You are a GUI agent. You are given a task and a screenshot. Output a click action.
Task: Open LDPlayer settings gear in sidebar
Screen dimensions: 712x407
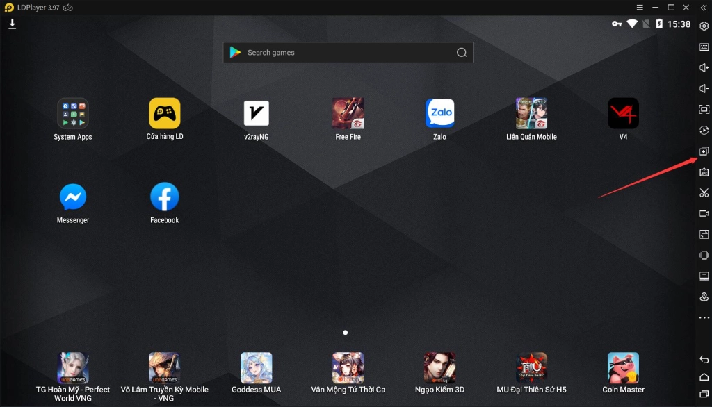tap(704, 26)
